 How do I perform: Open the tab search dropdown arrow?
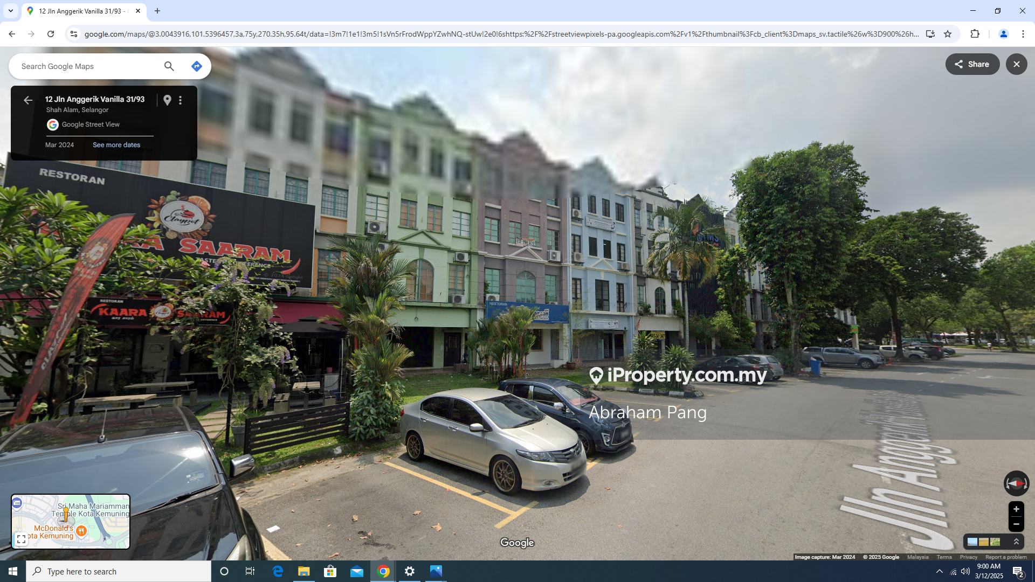click(x=10, y=11)
